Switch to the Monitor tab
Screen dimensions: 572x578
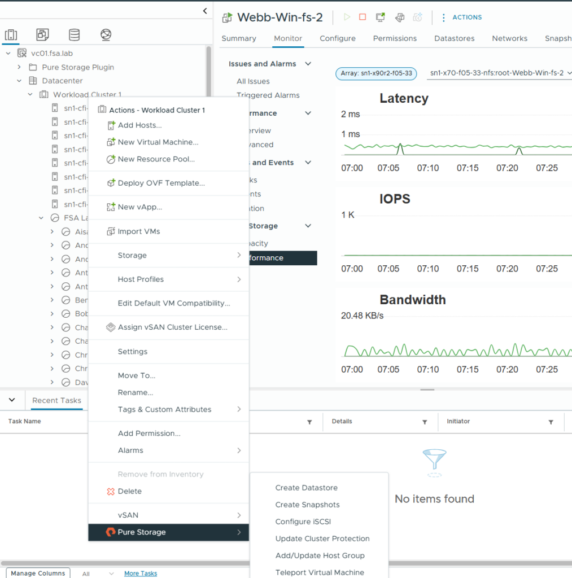pyautogui.click(x=288, y=38)
